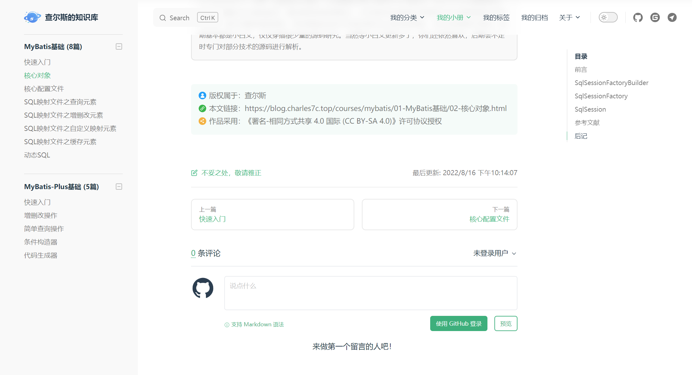The image size is (700, 375).
Task: Click the 说点什么 comment text area
Action: point(370,293)
